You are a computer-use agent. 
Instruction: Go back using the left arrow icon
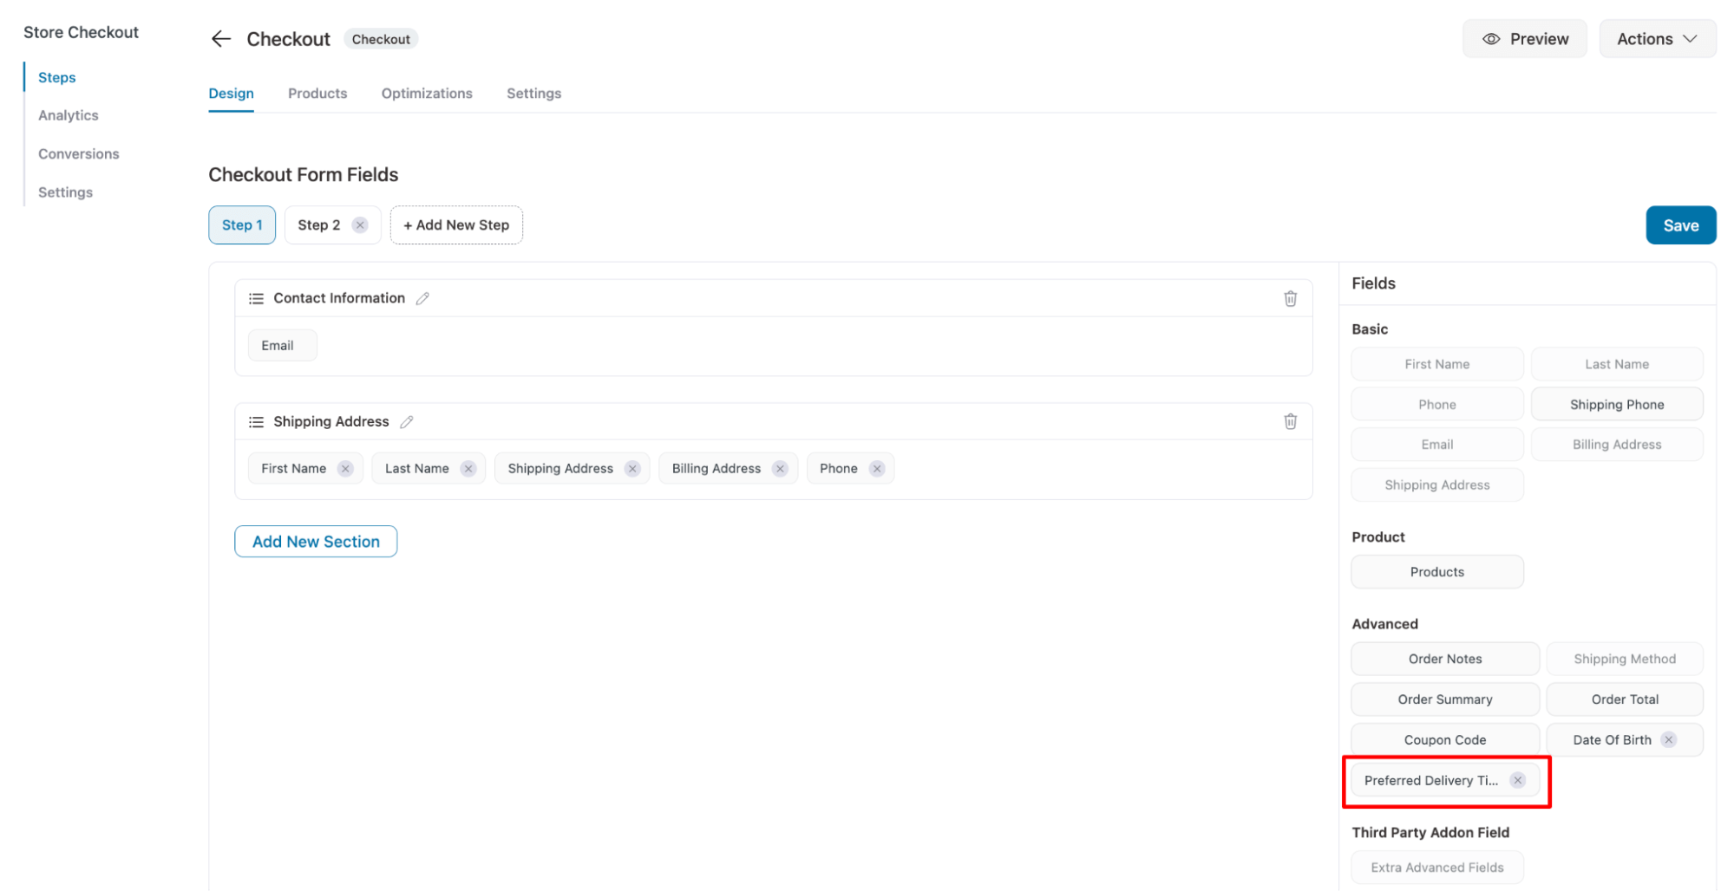(x=221, y=39)
